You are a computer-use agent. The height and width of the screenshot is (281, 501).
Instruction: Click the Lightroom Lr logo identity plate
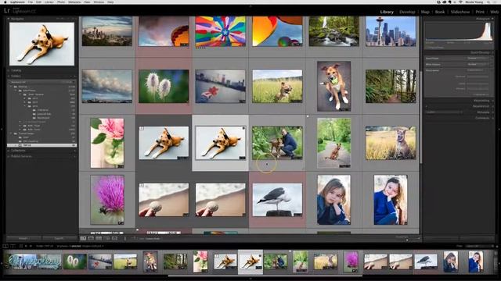(x=7, y=11)
